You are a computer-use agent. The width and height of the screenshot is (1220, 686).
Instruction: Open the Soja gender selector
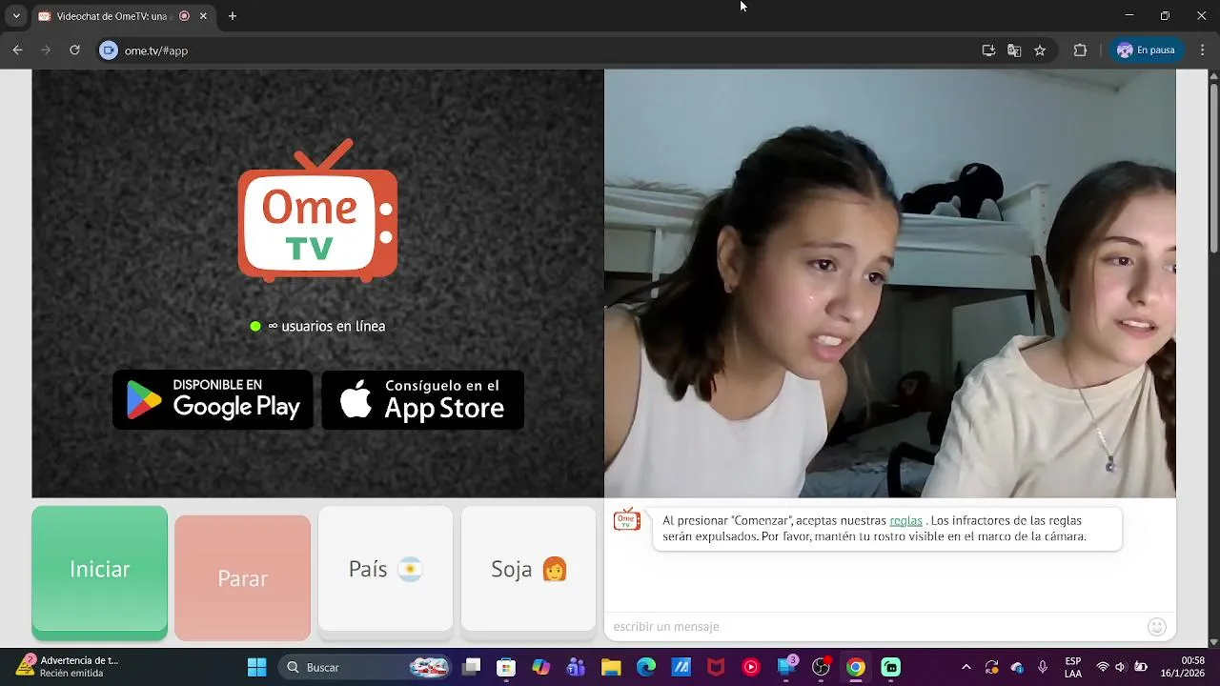[x=528, y=569]
